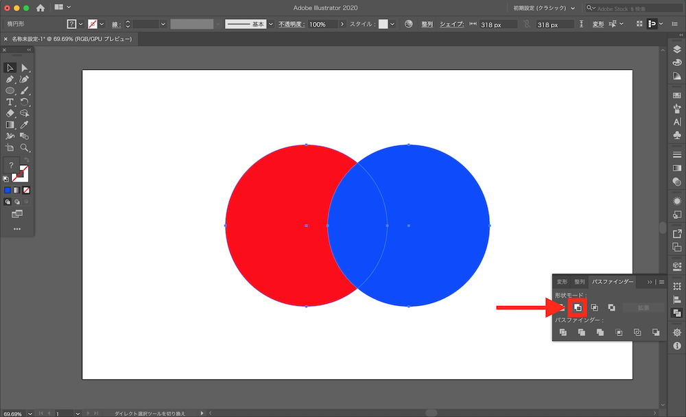This screenshot has width=686, height=417.
Task: Open the スタイル graphic style dropdown
Action: [392, 24]
